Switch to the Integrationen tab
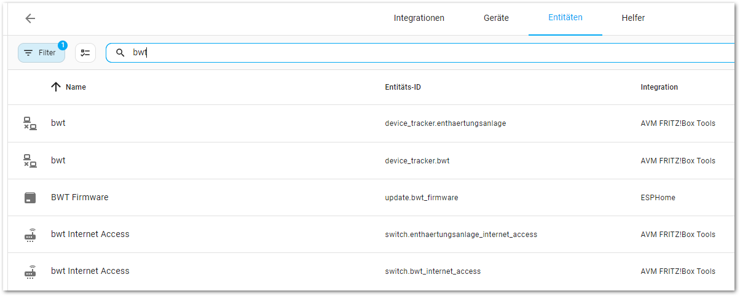The height and width of the screenshot is (296, 740). [419, 18]
